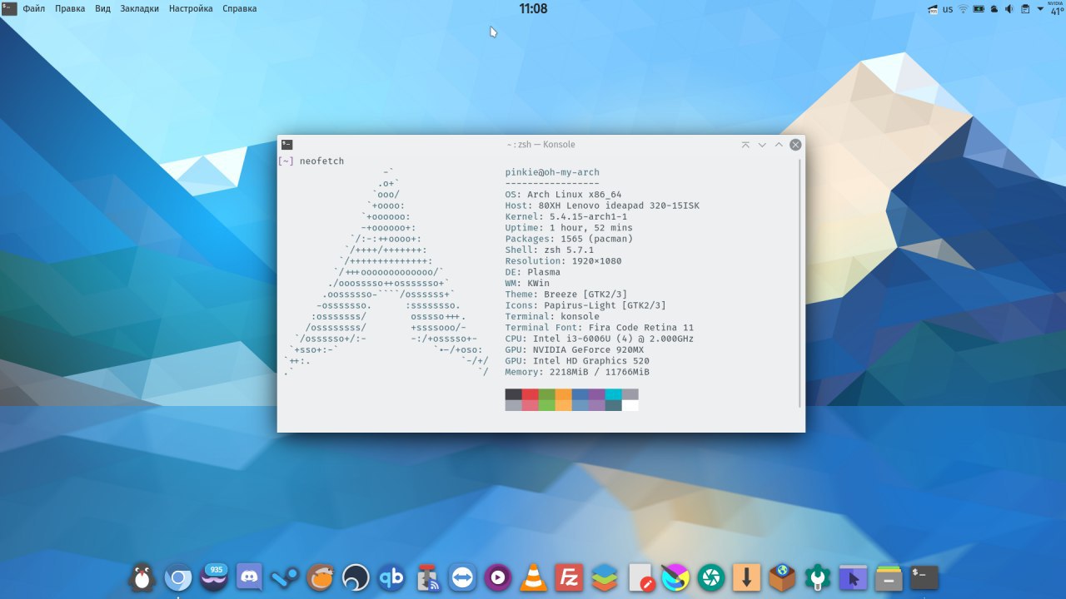Launch Discord from the dock
1066x599 pixels.
point(250,577)
